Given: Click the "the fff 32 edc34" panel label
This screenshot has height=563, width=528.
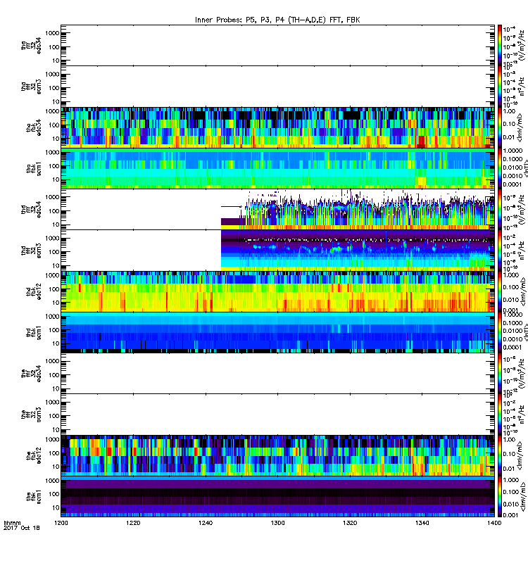Looking at the screenshot, I should point(31,374).
